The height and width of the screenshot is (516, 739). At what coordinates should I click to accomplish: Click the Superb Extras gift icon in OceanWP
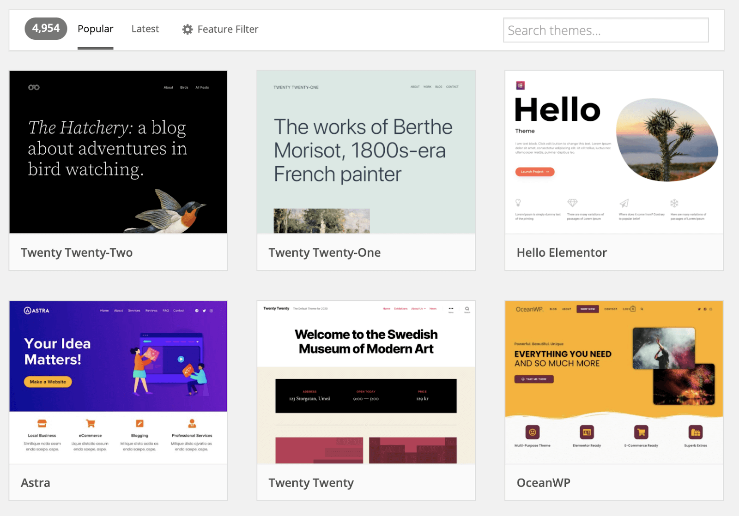tap(696, 432)
